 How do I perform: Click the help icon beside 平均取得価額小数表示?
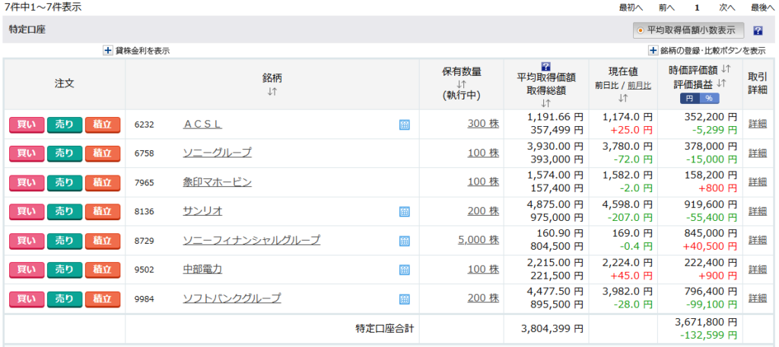(758, 31)
